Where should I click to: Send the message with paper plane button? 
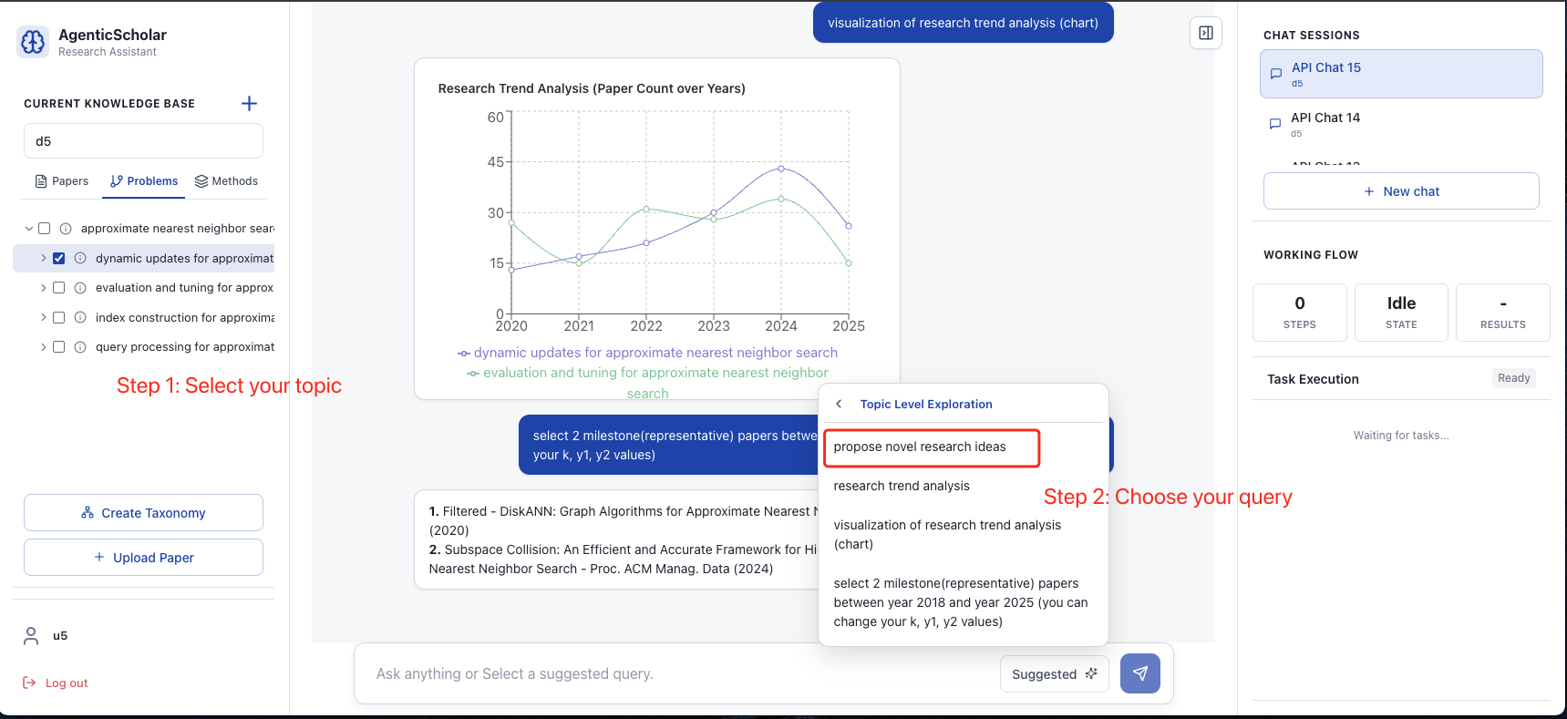[x=1140, y=673]
